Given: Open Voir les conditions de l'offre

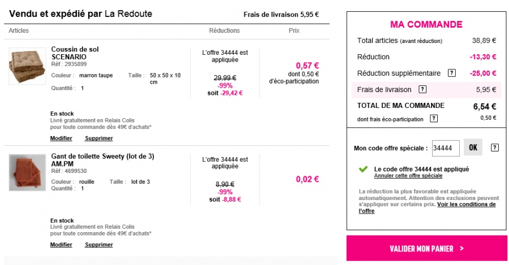Looking at the screenshot, I should click(466, 205).
